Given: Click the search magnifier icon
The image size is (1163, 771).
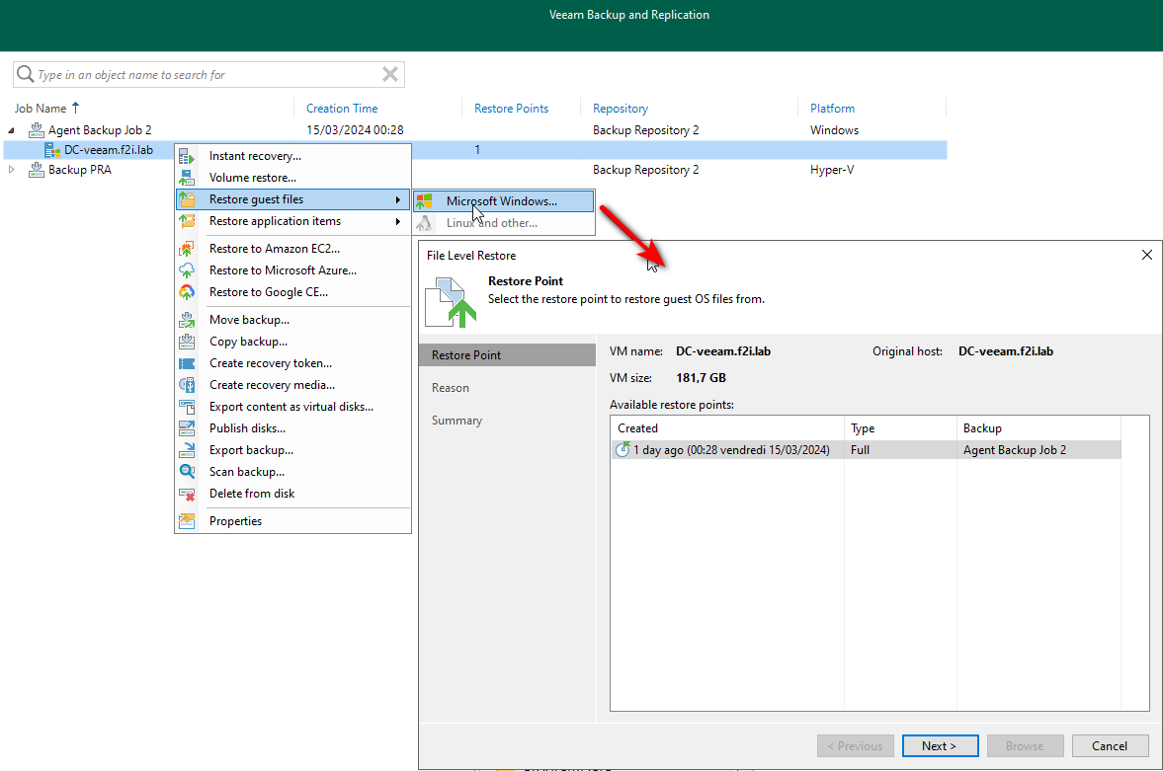Looking at the screenshot, I should [26, 74].
